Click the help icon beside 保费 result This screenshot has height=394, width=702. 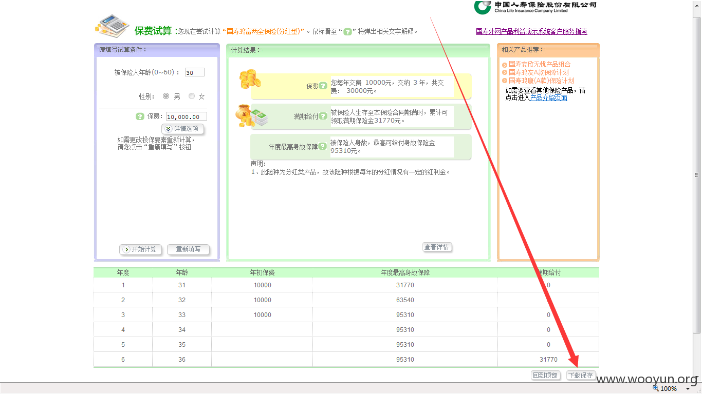323,86
